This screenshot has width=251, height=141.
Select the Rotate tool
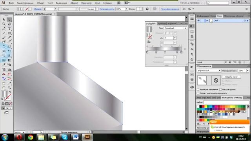(4, 47)
